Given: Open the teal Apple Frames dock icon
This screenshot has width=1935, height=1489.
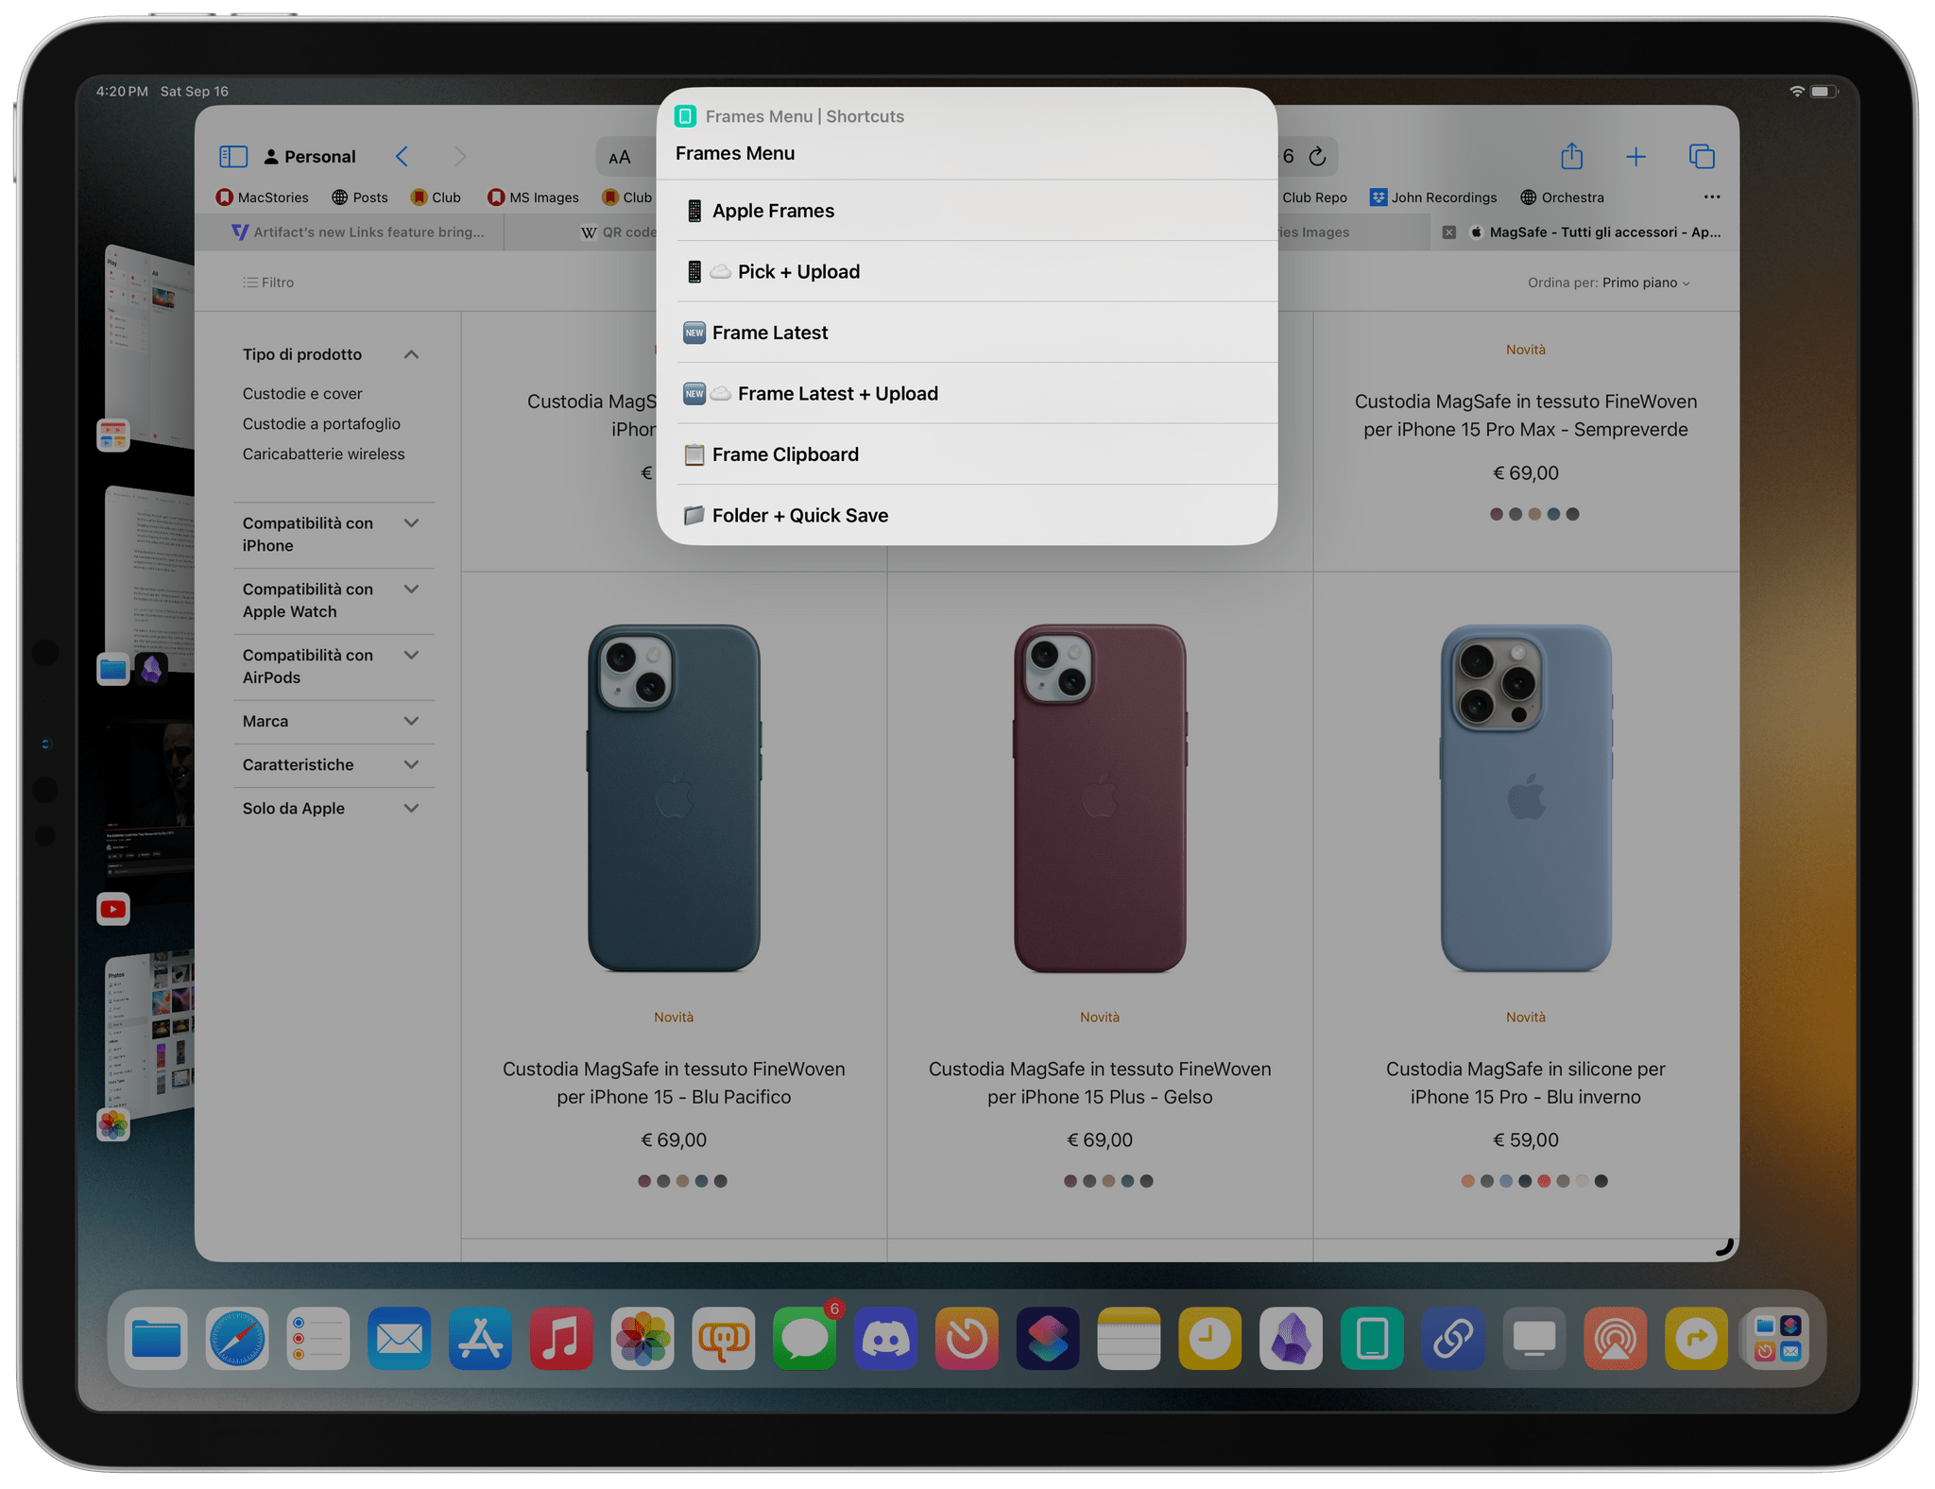Looking at the screenshot, I should [x=1372, y=1338].
